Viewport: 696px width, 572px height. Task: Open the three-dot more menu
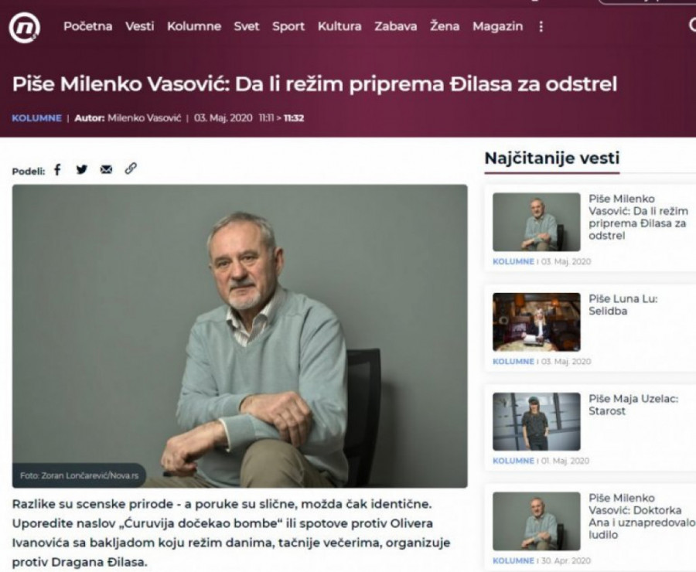(541, 26)
